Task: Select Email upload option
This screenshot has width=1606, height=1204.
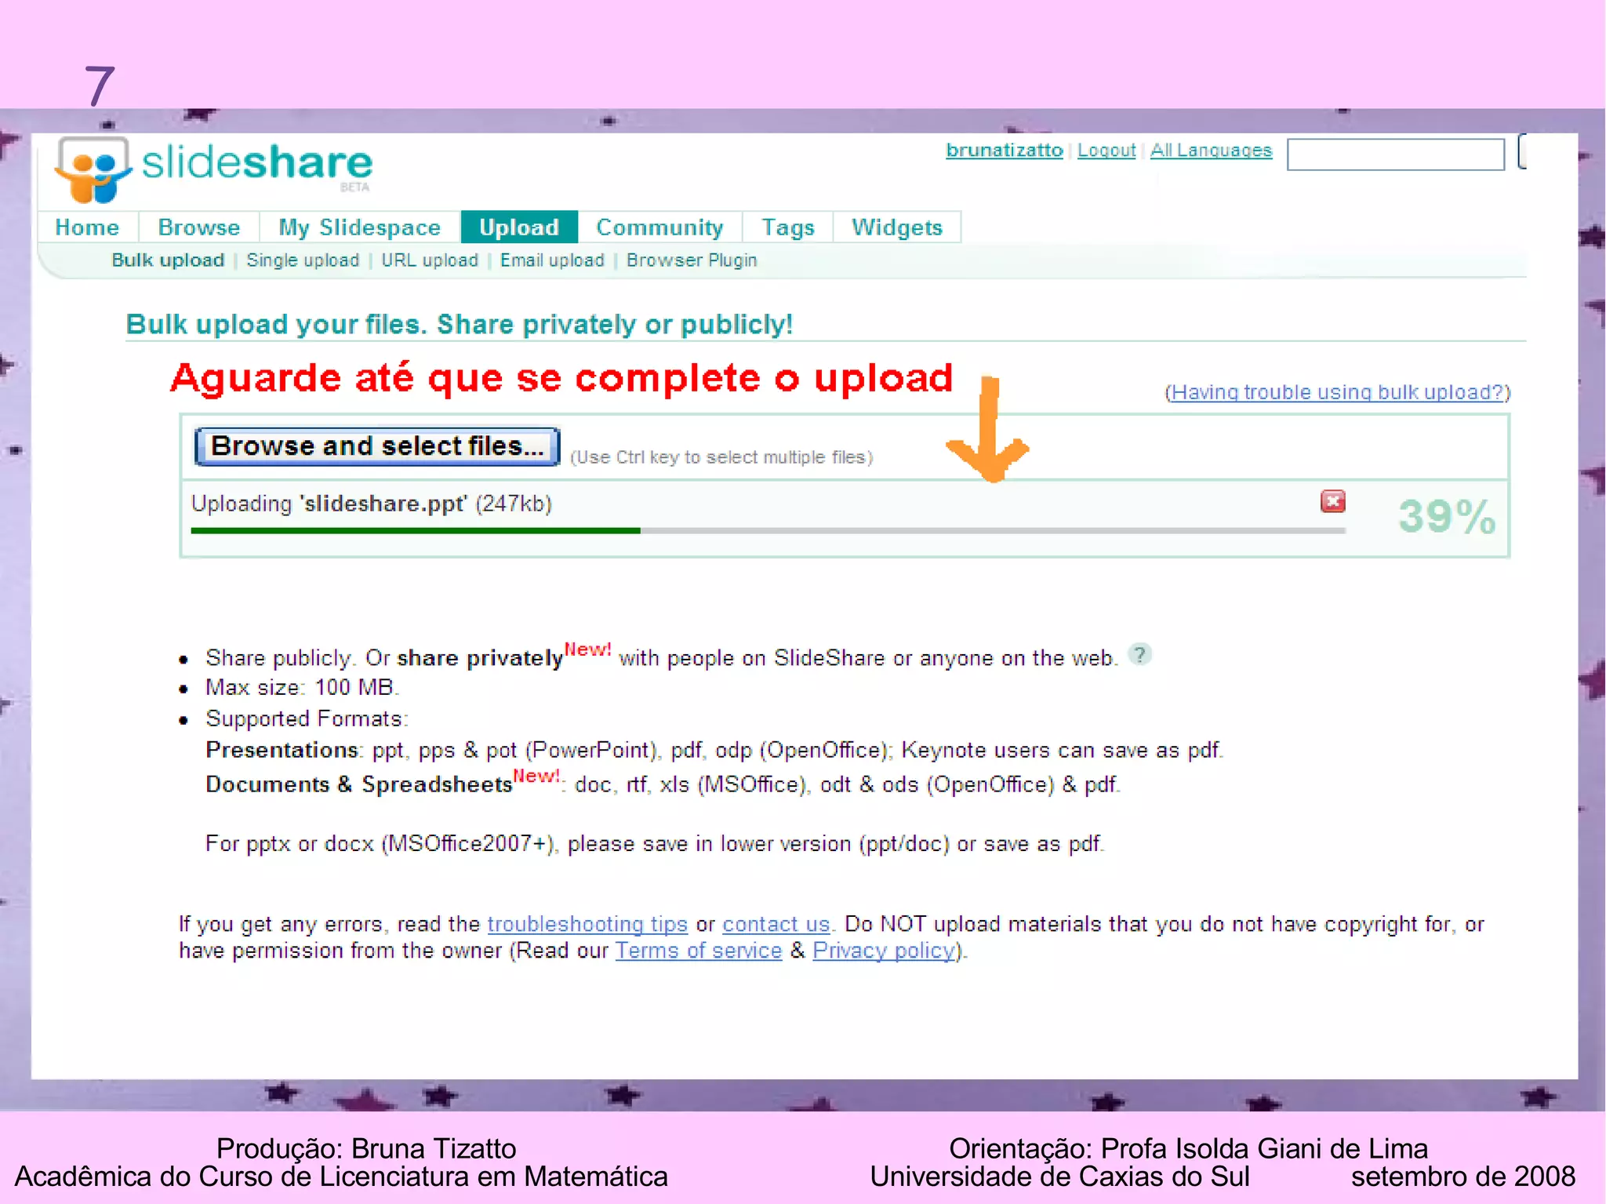Action: coord(552,260)
